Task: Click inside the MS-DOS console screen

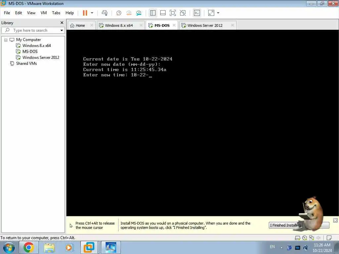Action: point(203,123)
